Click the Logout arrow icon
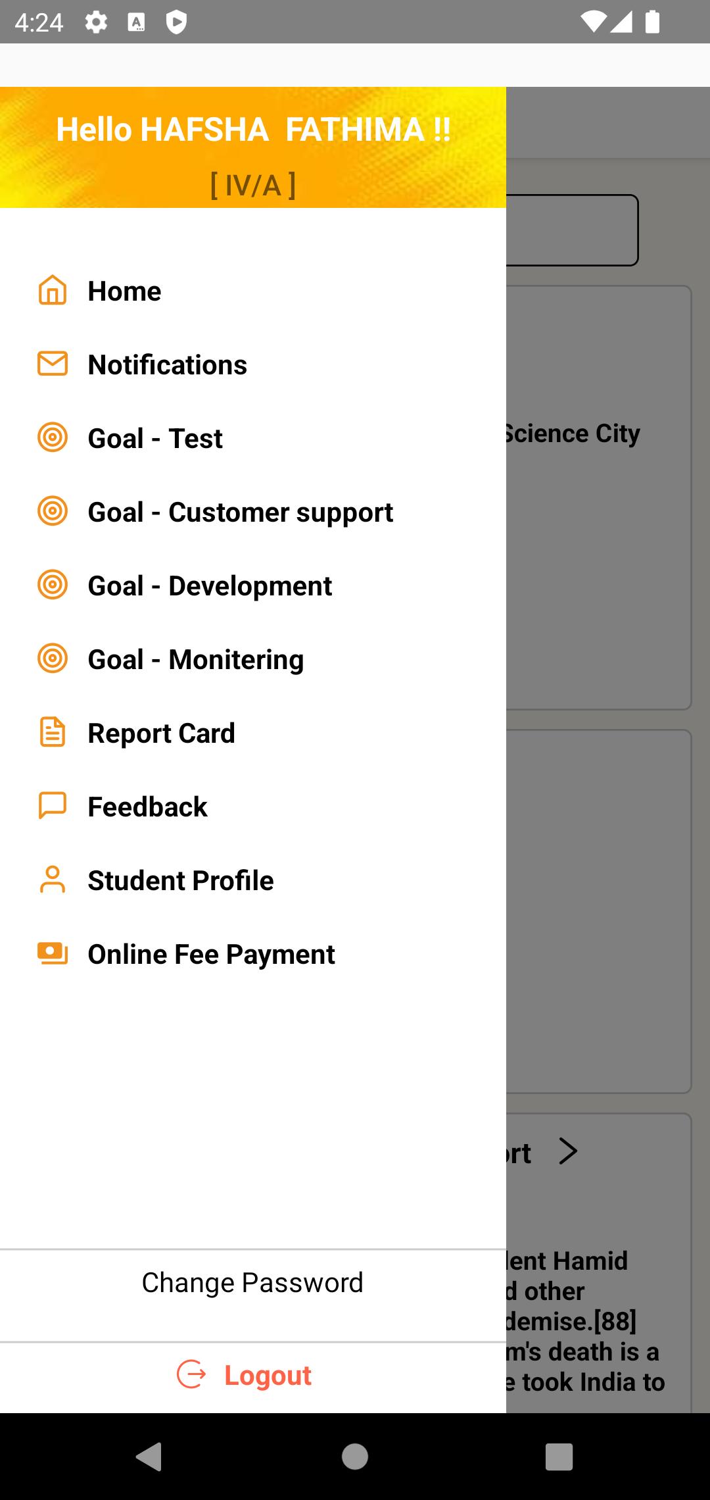The width and height of the screenshot is (710, 1500). coord(191,1374)
